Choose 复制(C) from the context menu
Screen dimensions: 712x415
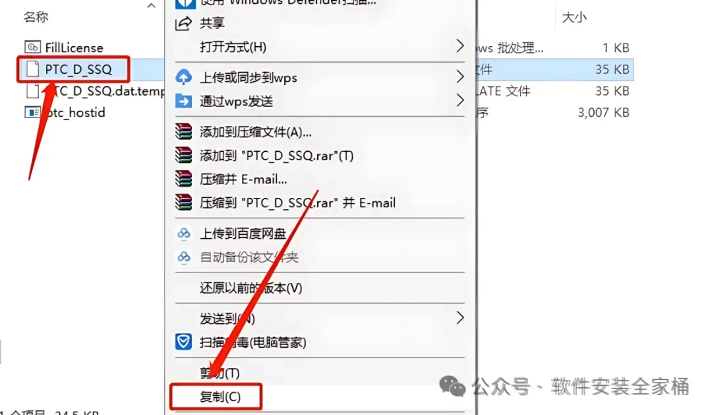click(220, 397)
